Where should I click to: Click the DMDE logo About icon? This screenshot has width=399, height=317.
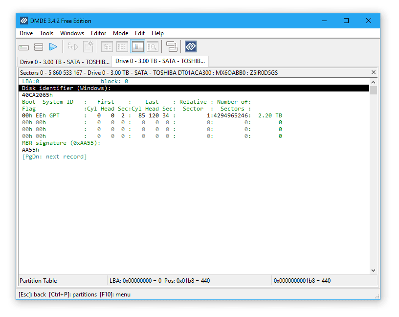click(x=191, y=46)
